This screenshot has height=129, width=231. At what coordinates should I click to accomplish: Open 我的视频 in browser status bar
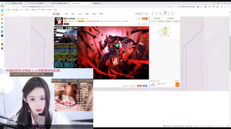pos(174,126)
